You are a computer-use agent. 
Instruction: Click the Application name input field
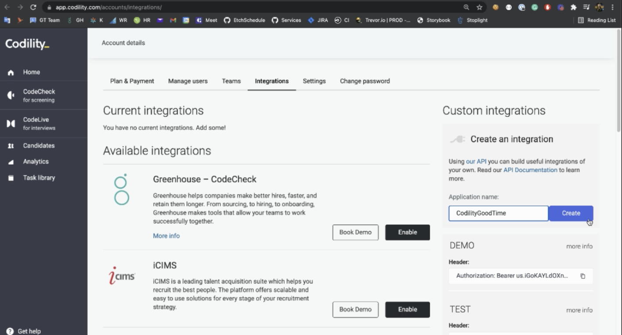point(498,214)
